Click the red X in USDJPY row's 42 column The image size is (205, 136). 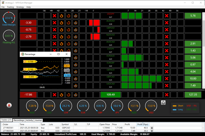(167, 16)
